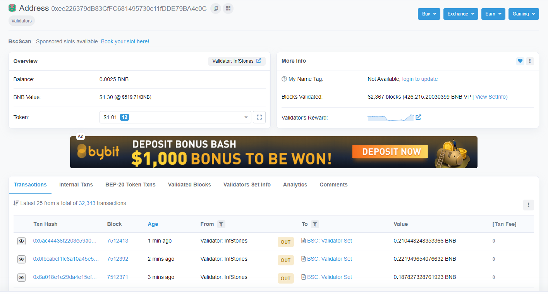Preview transaction 0x6a018e1e29da4e15ef eye icon
This screenshot has width=548, height=294.
pyautogui.click(x=21, y=277)
